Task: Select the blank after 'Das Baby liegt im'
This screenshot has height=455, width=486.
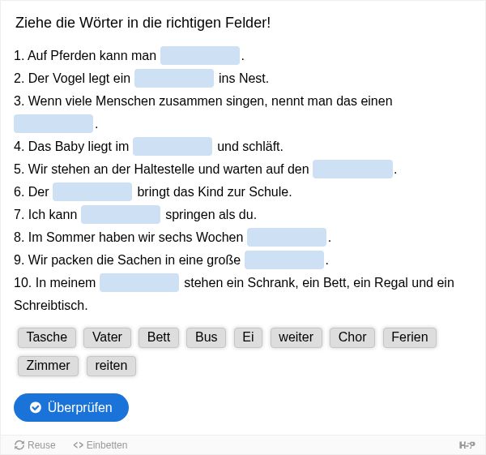Action: (173, 146)
